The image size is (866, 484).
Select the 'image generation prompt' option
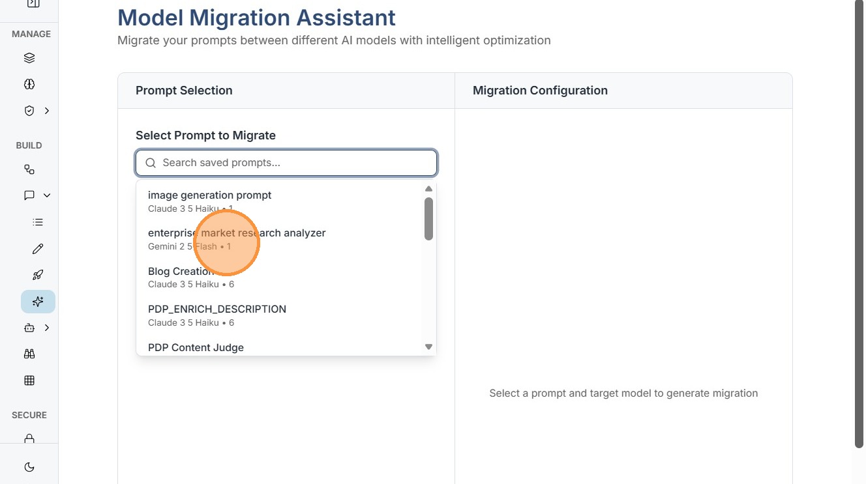tap(210, 195)
